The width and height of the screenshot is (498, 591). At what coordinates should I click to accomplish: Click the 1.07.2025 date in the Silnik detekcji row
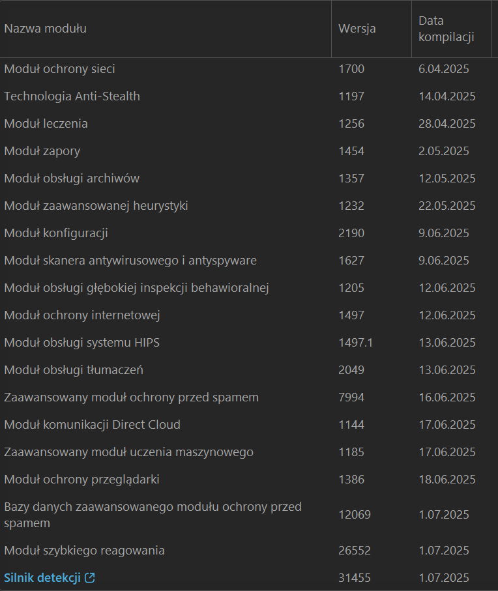[x=444, y=578]
